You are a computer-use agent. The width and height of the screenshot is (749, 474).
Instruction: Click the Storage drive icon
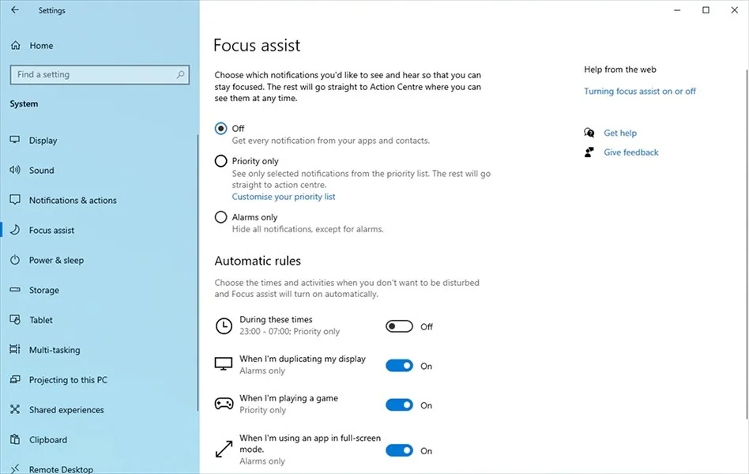coord(14,290)
